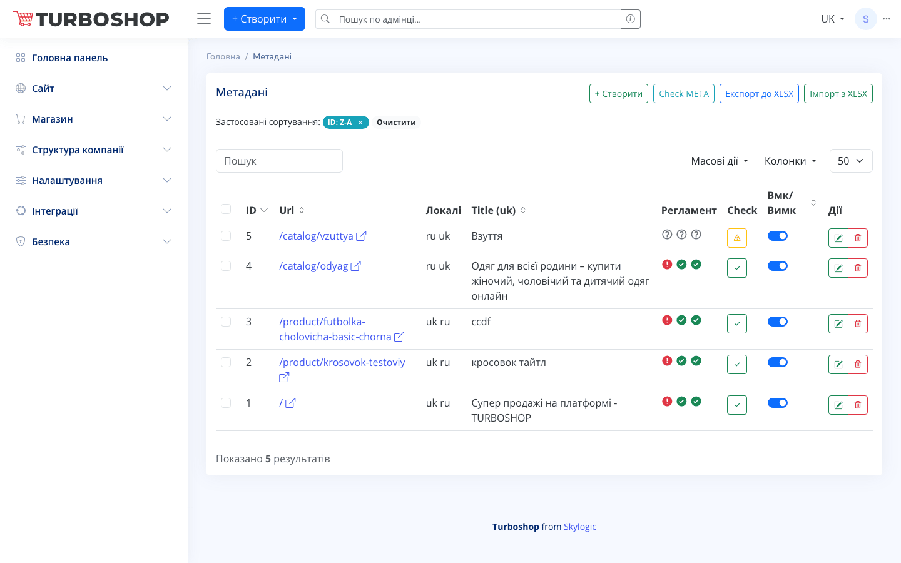Open the Колонки dropdown
Viewport: 901px width, 563px height.
790,161
